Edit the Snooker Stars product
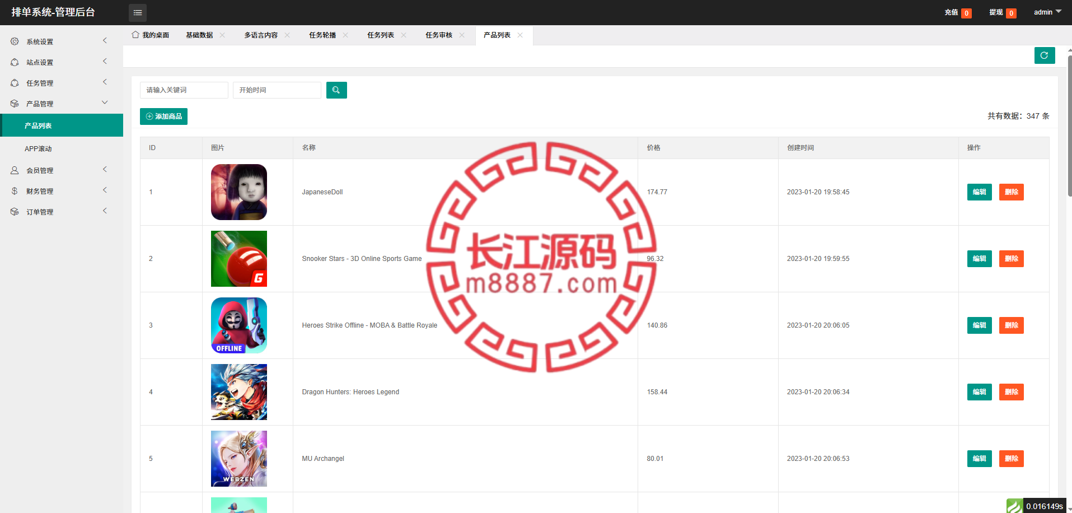Screen dimensions: 1072x513 [x=980, y=259]
